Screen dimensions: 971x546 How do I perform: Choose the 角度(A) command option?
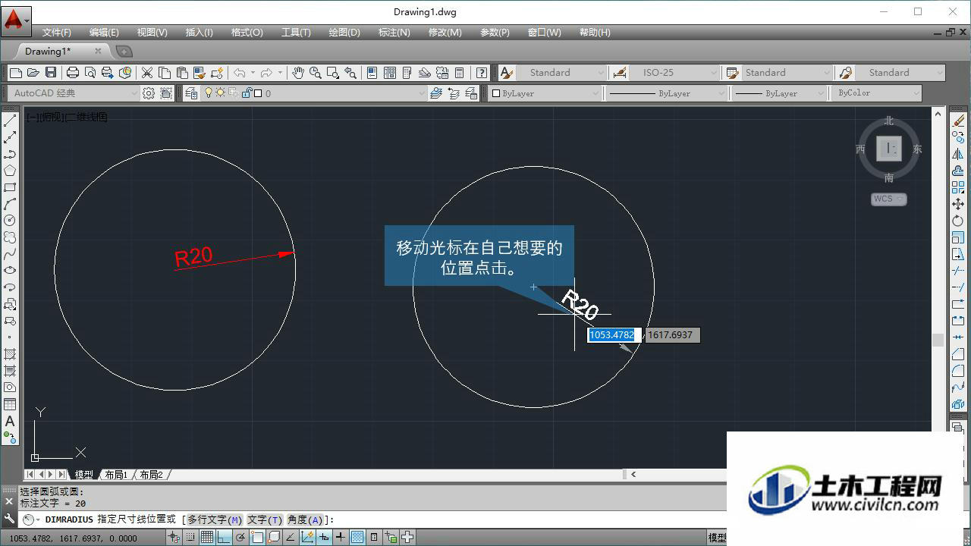click(305, 519)
